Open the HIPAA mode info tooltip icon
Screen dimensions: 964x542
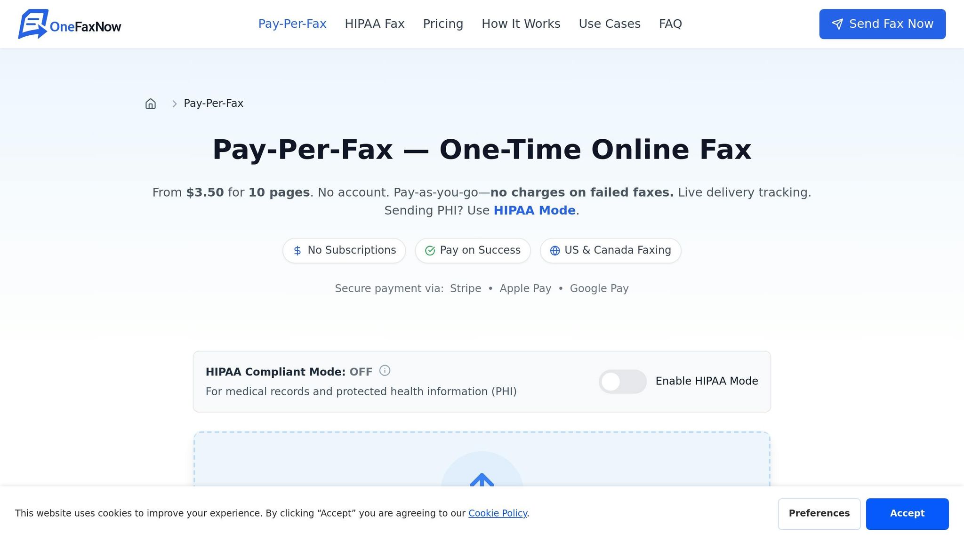click(x=385, y=371)
